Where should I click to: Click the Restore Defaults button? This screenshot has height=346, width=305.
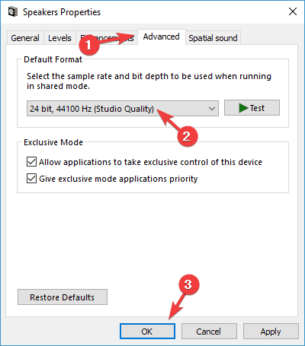(x=63, y=297)
